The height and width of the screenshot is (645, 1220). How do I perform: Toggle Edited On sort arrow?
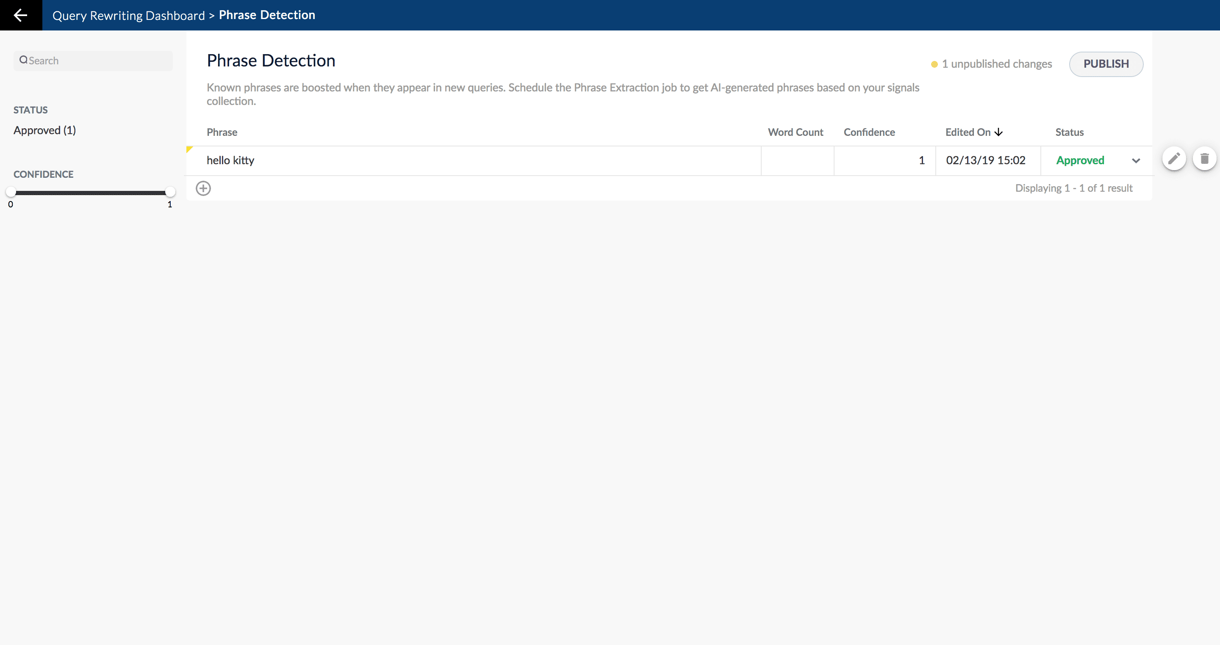coord(998,132)
